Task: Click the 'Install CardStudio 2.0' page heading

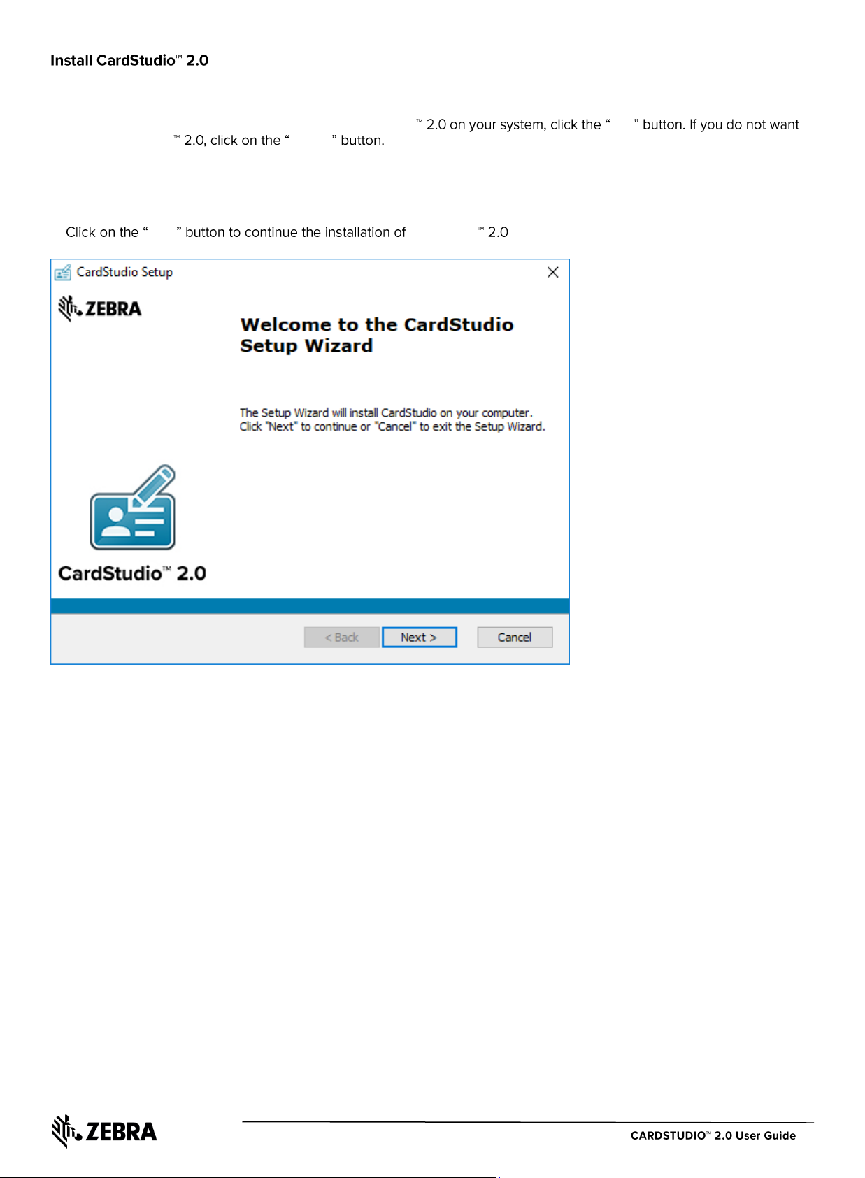Action: [x=129, y=60]
